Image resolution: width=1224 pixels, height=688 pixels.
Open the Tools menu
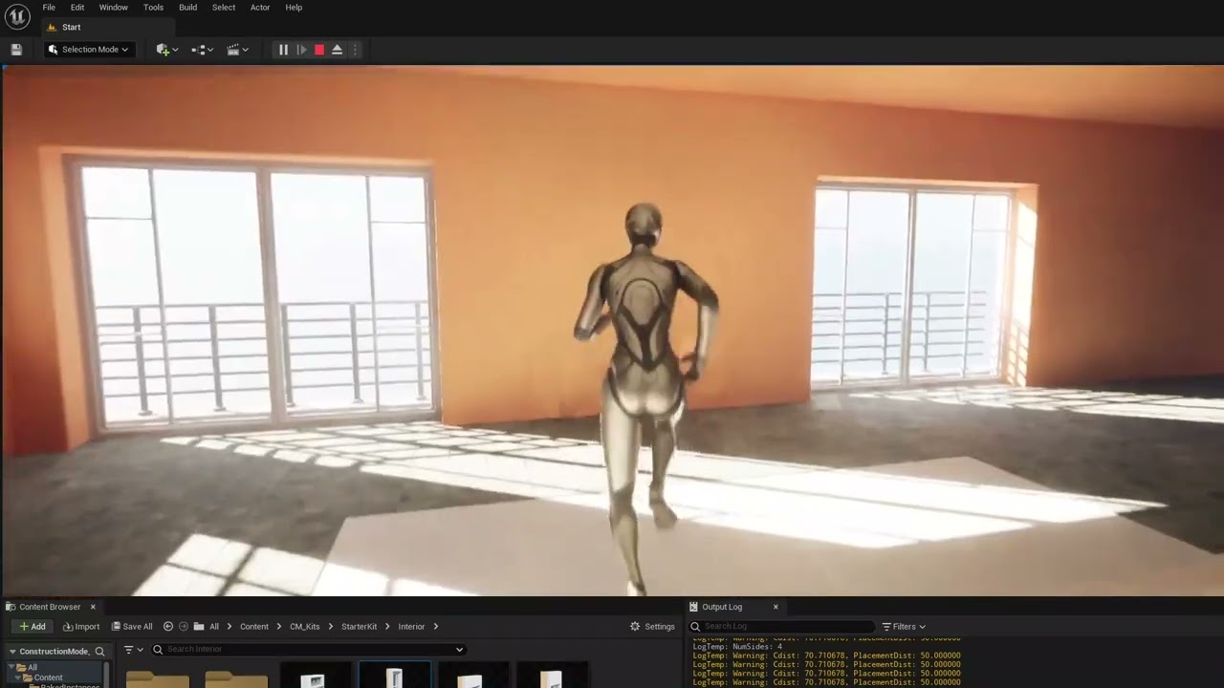pyautogui.click(x=153, y=8)
